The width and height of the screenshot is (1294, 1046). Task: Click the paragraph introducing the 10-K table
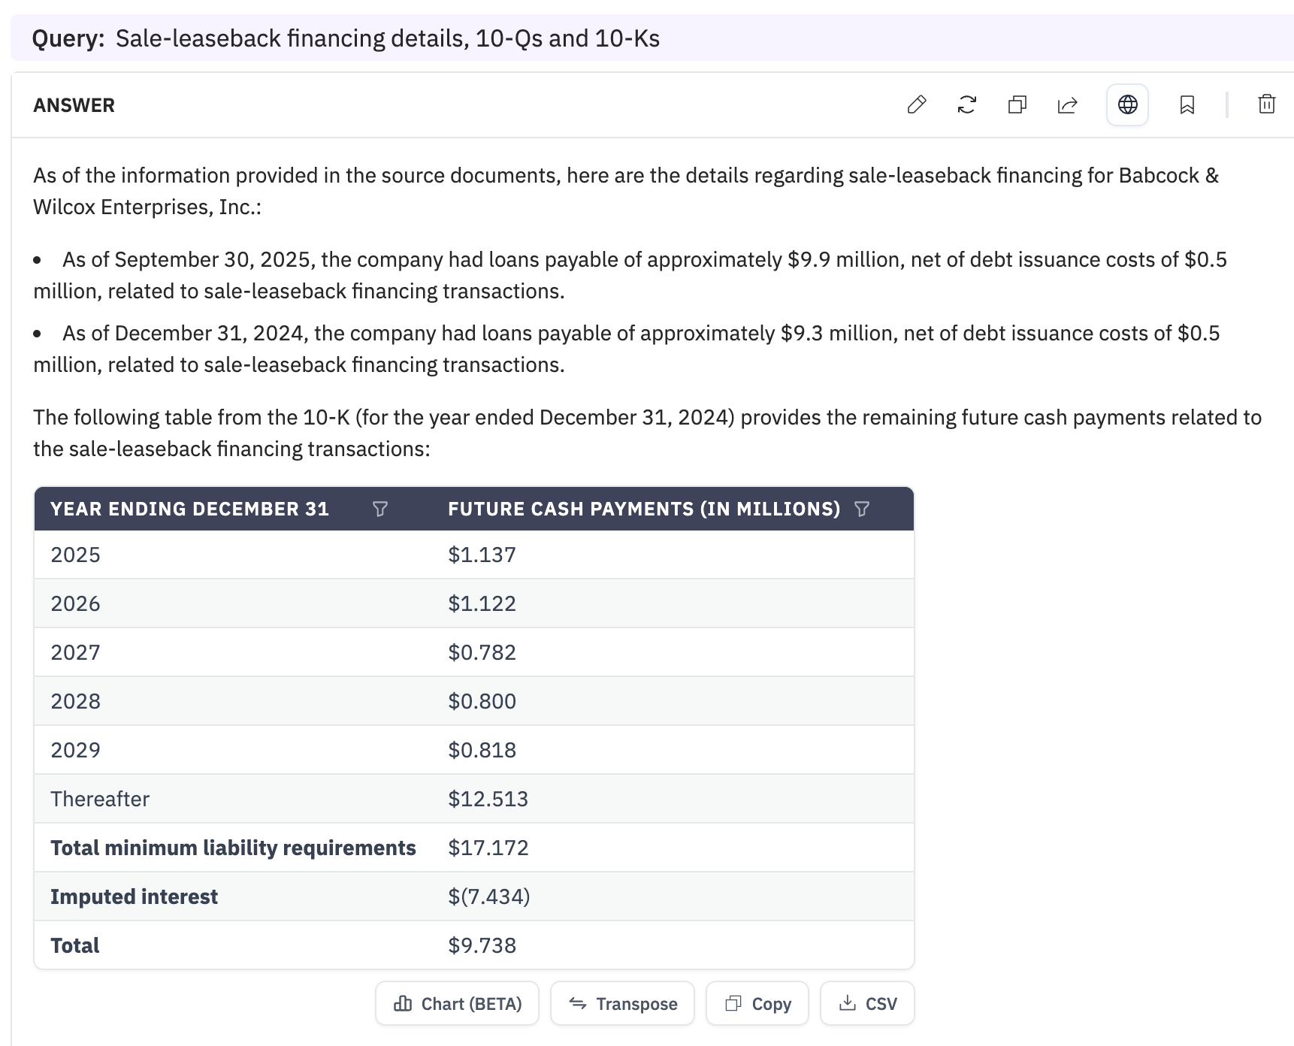click(647, 433)
